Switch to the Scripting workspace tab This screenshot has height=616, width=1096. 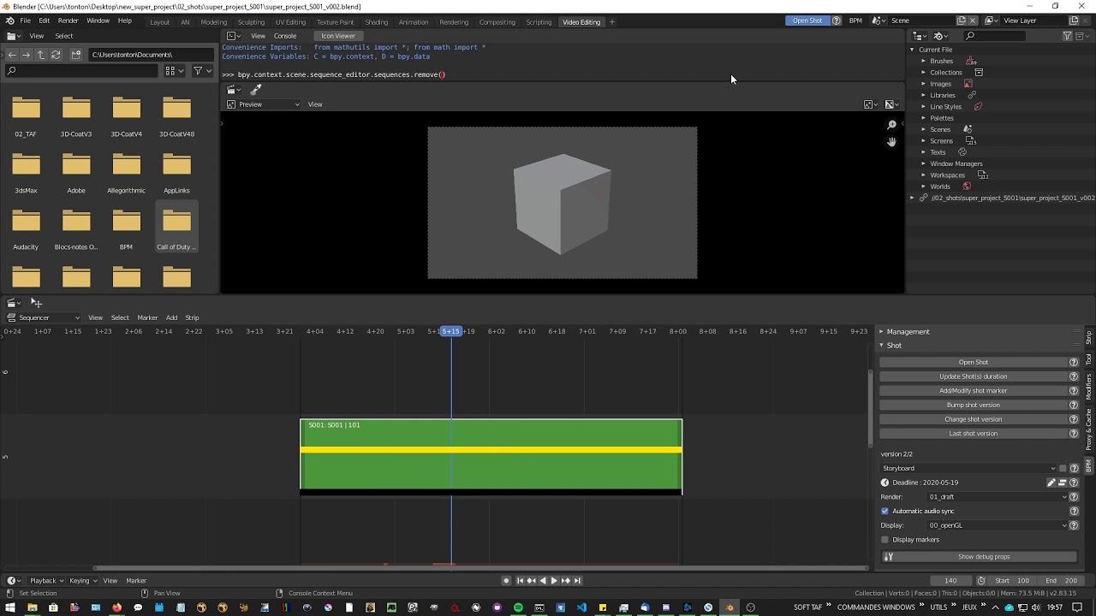539,21
